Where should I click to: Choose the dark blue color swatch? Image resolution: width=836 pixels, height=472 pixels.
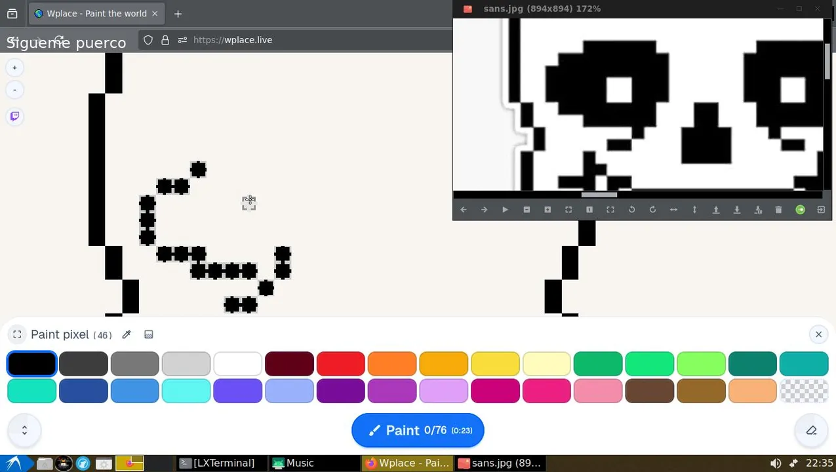tap(83, 391)
